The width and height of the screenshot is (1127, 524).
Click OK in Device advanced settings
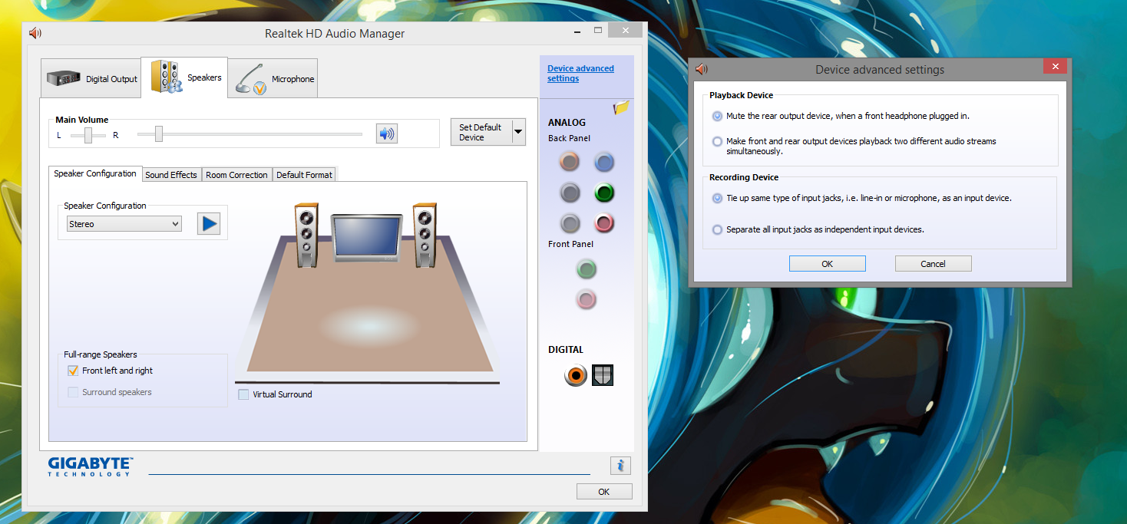(x=827, y=264)
